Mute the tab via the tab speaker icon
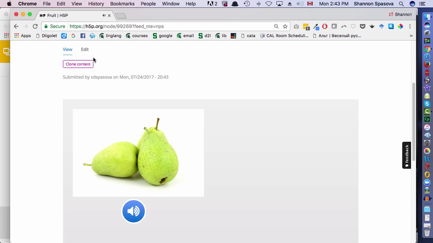The width and height of the screenshot is (433, 243). point(104,16)
